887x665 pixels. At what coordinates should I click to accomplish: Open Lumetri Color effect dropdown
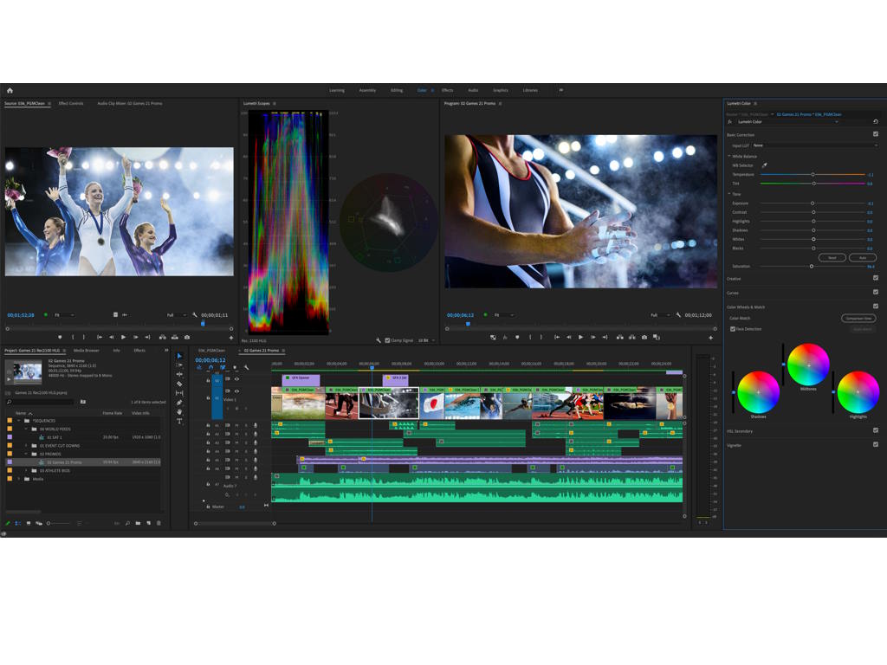click(x=787, y=121)
